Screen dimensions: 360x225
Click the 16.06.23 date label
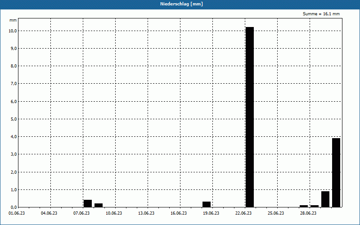pos(178,213)
